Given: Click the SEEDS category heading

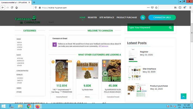Looking at the screenshot, I should click(x=19, y=88).
